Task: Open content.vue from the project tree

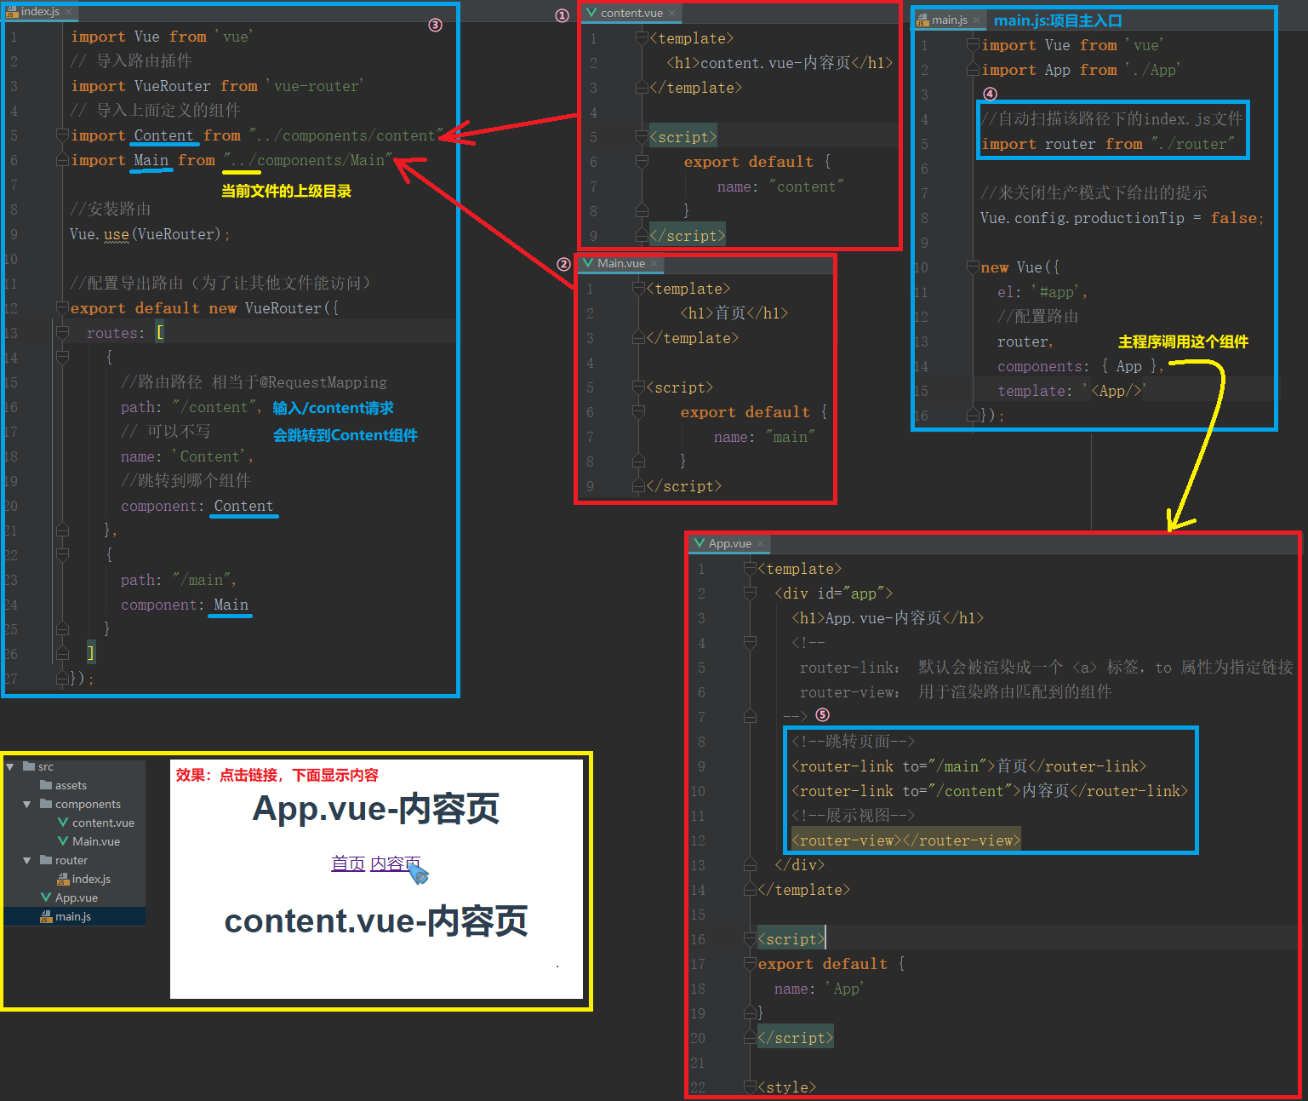Action: (x=103, y=823)
